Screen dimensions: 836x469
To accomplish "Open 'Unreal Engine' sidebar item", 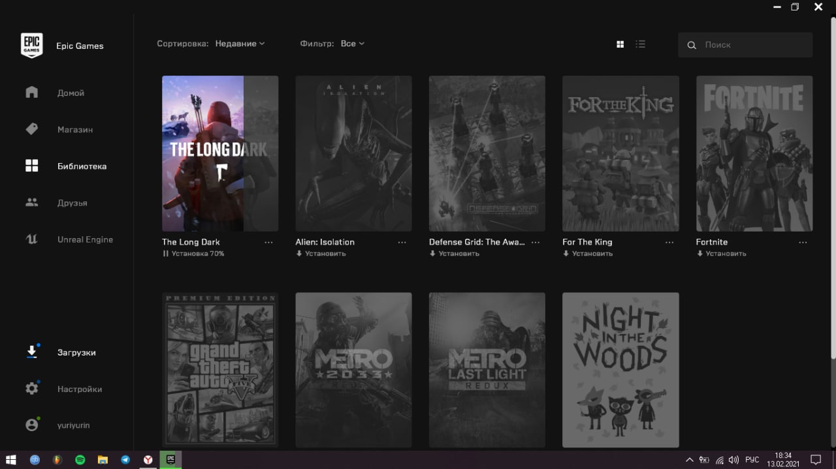I will tap(85, 239).
